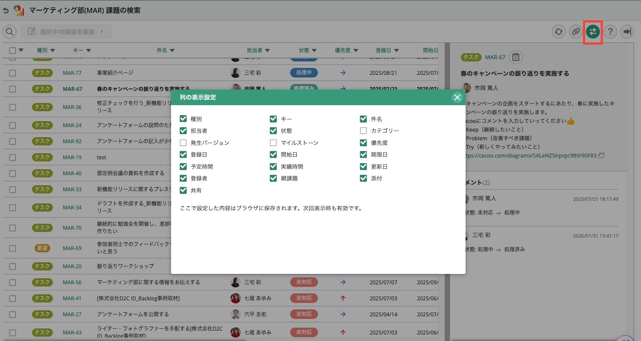Uncheck the 共有 column checkbox

[183, 190]
